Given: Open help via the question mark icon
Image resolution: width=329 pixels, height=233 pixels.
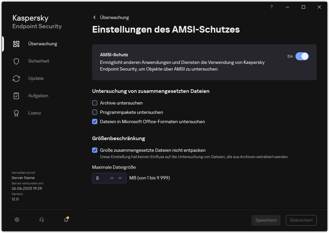Looking at the screenshot, I should pyautogui.click(x=271, y=7).
